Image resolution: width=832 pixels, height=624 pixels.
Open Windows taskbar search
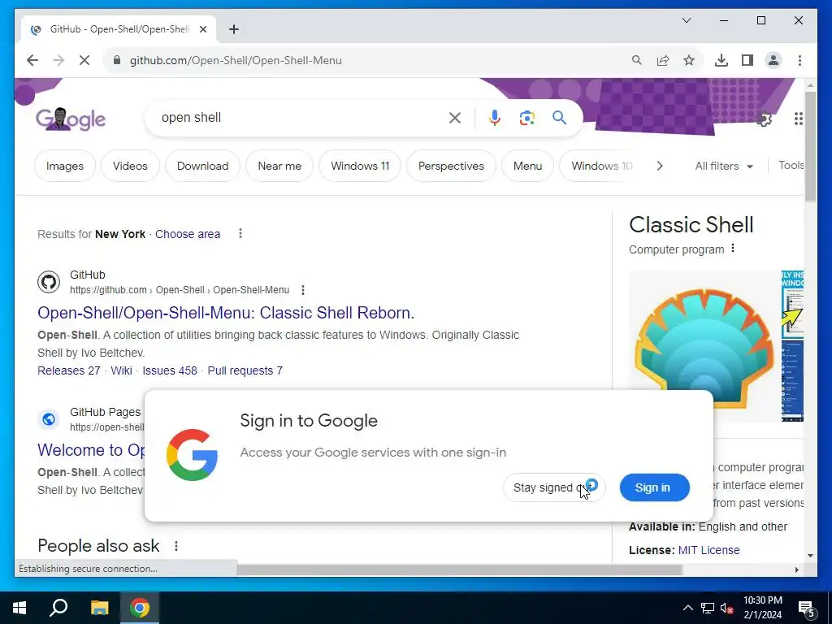[58, 608]
